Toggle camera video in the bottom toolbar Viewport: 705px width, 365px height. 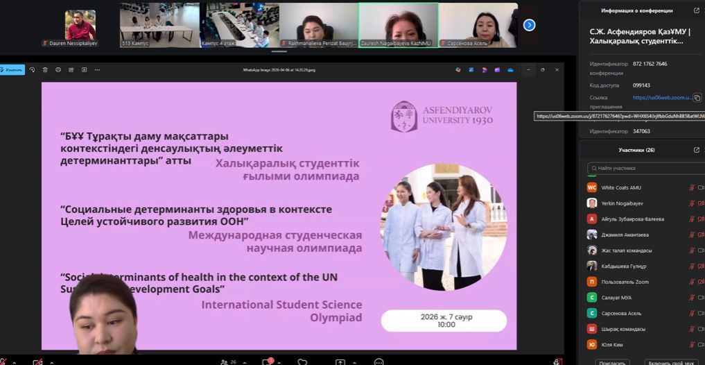(x=37, y=362)
